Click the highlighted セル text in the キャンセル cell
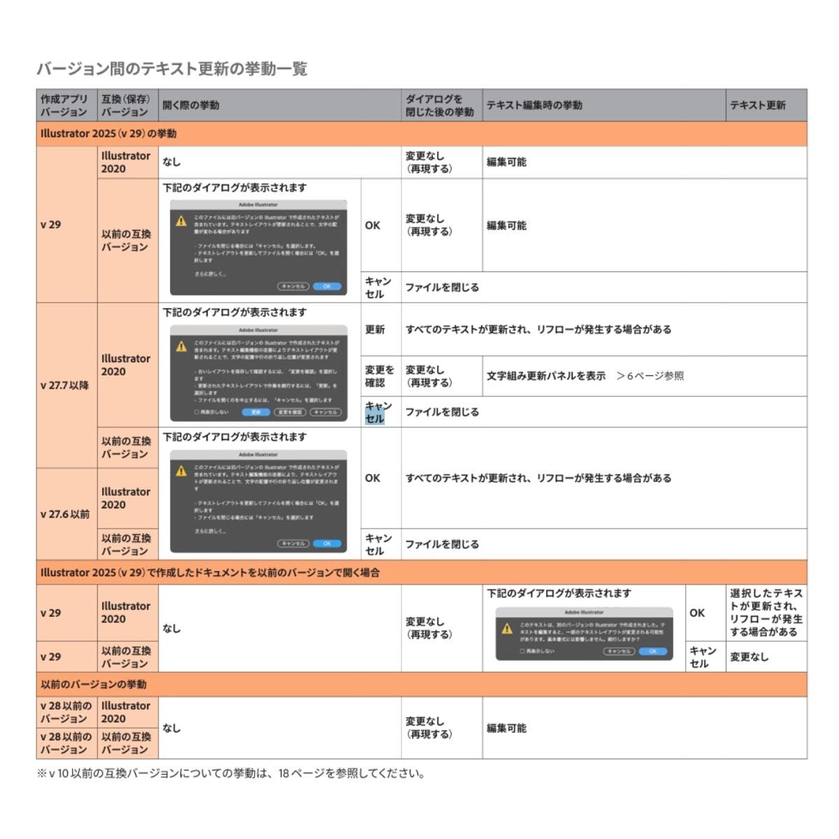 click(375, 419)
